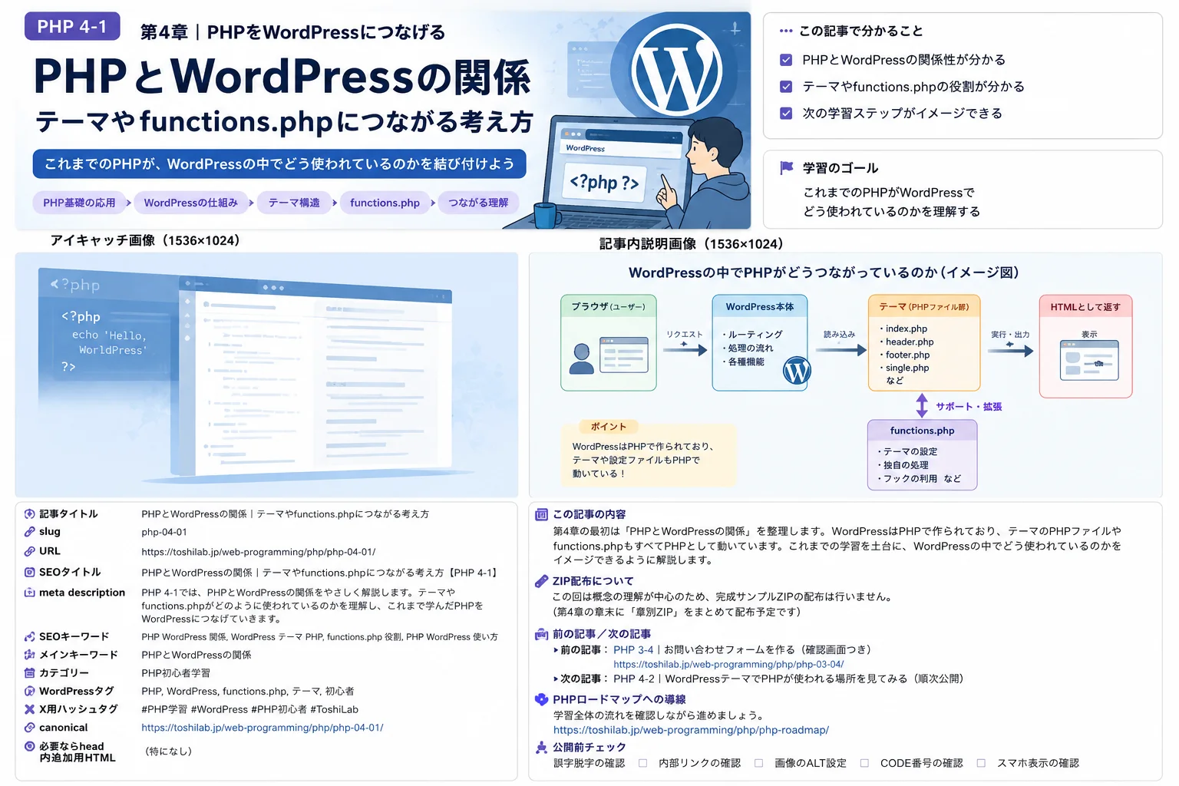Click the large WordPress logo in the banner
1179x786 pixels.
click(x=677, y=70)
